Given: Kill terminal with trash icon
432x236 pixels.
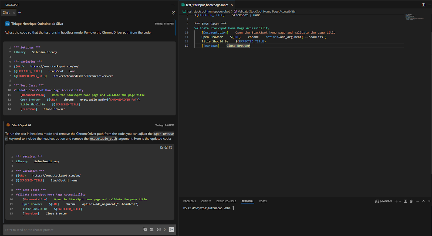Looking at the screenshot, I should 411,201.
